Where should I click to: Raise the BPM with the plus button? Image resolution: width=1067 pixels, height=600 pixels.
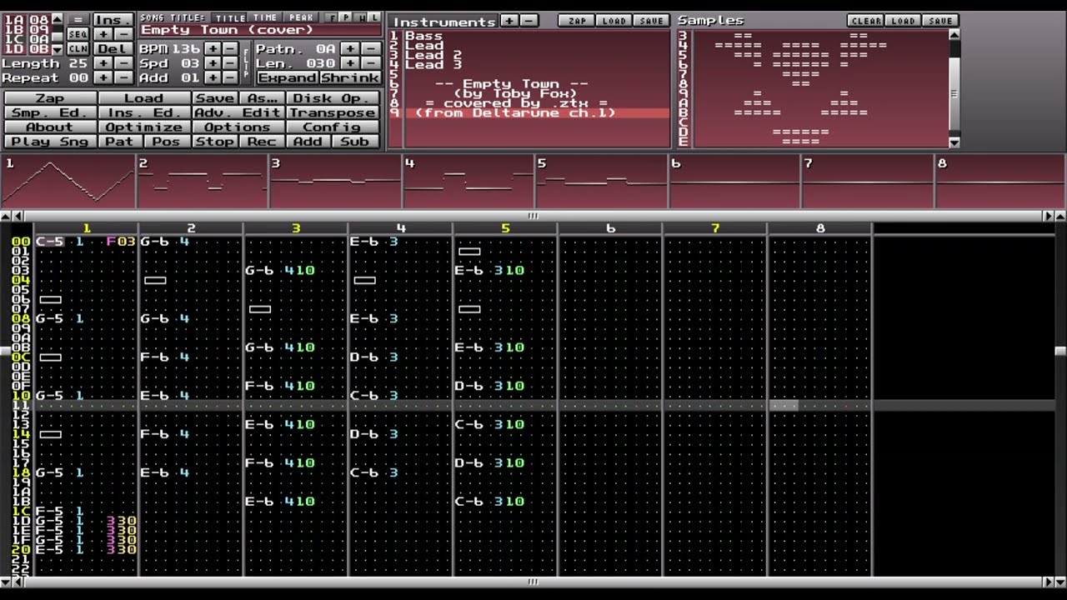212,49
